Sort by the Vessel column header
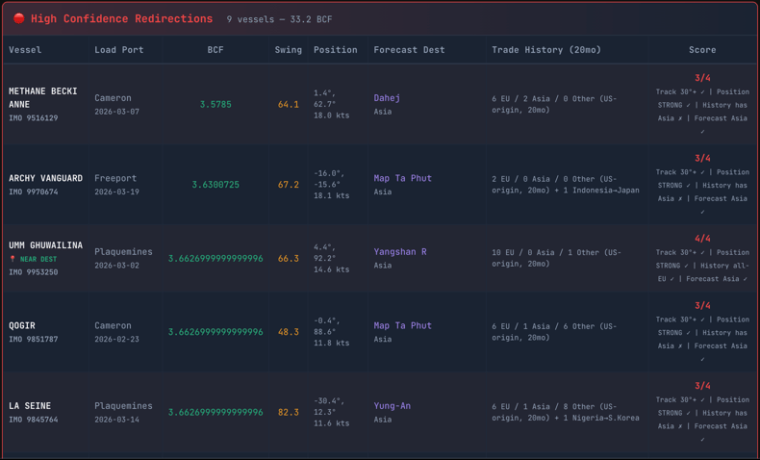Viewport: 760px width, 460px height. pos(25,50)
